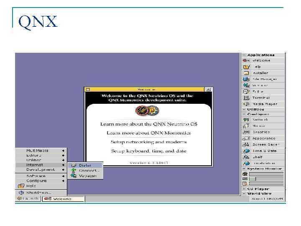This screenshot has height=226, width=301.
Task: Open Appearance settings in the shelf
Action: [x=263, y=139]
